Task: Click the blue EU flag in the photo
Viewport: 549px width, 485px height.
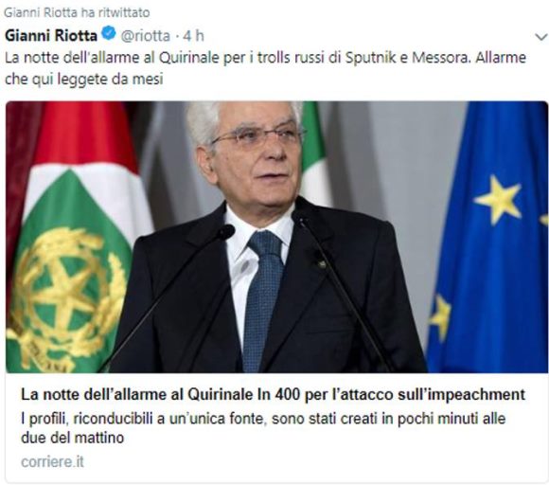Action: [490, 237]
